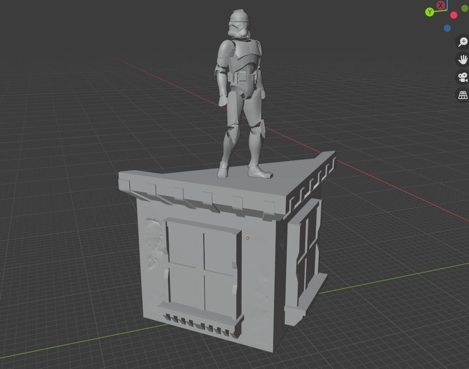
Task: Click the dark red X axis gizmo handle
Action: pyautogui.click(x=440, y=5)
